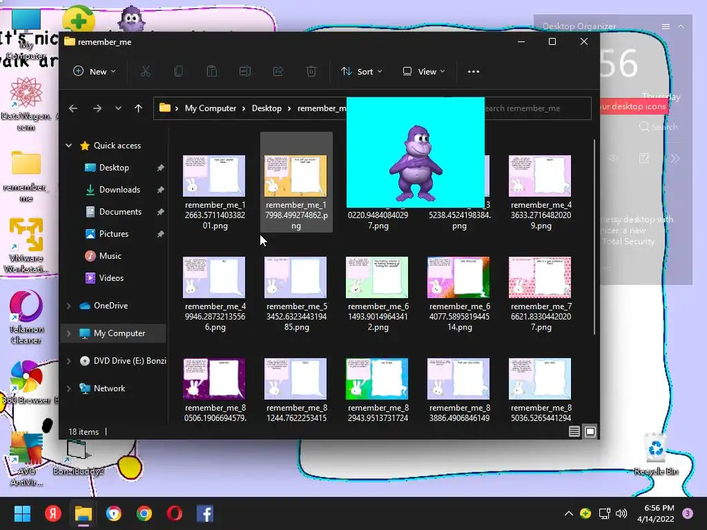Open recent locations dropdown chevron

pos(118,108)
